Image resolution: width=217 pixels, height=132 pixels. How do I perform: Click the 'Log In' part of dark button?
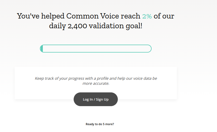pos(88,99)
